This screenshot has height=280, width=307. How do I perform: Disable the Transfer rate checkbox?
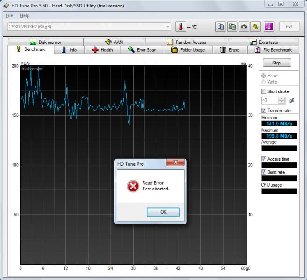coord(264,110)
